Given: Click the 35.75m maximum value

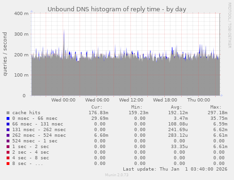Looking at the screenshot, I should [219, 118].
